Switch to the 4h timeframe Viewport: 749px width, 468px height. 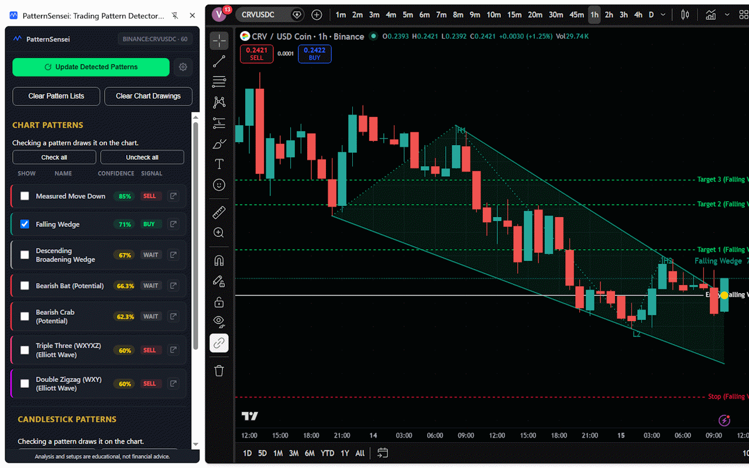638,15
